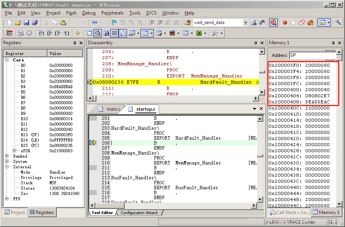Open the Command Window via toolbar icon
Viewport: 345px width, 227px height.
click(89, 33)
